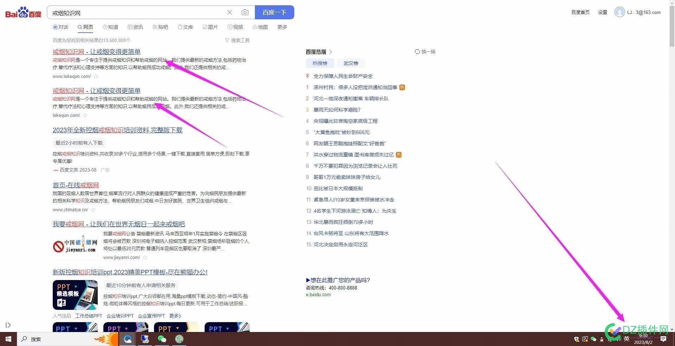Image resolution: width=675 pixels, height=346 pixels.
Task: Open image search via the camera icon
Action: (x=245, y=12)
